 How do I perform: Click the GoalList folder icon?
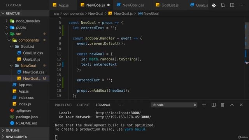[x=17, y=47]
